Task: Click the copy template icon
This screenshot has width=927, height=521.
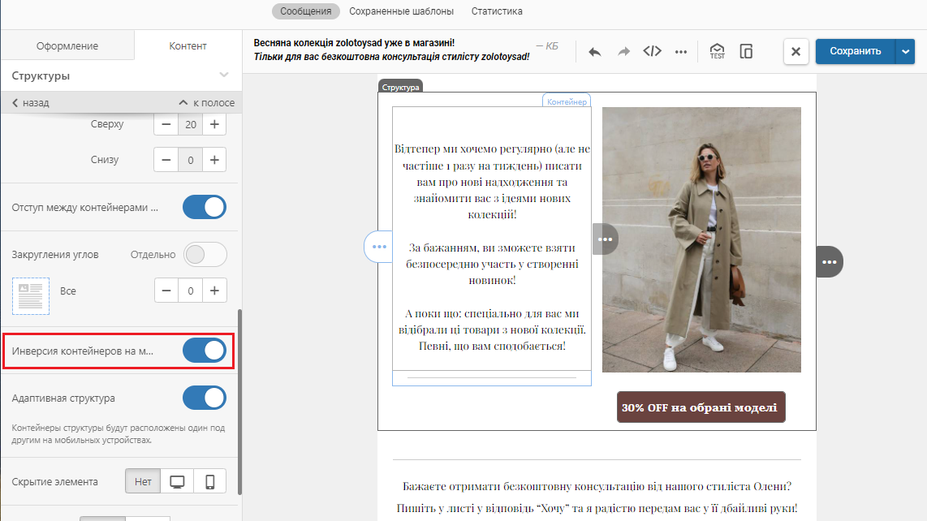Action: pyautogui.click(x=746, y=51)
